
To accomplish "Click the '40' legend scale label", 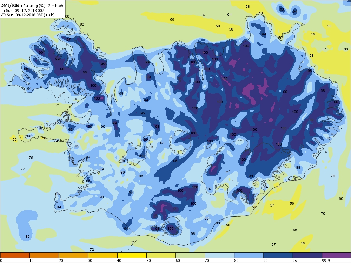I will 119,261.
